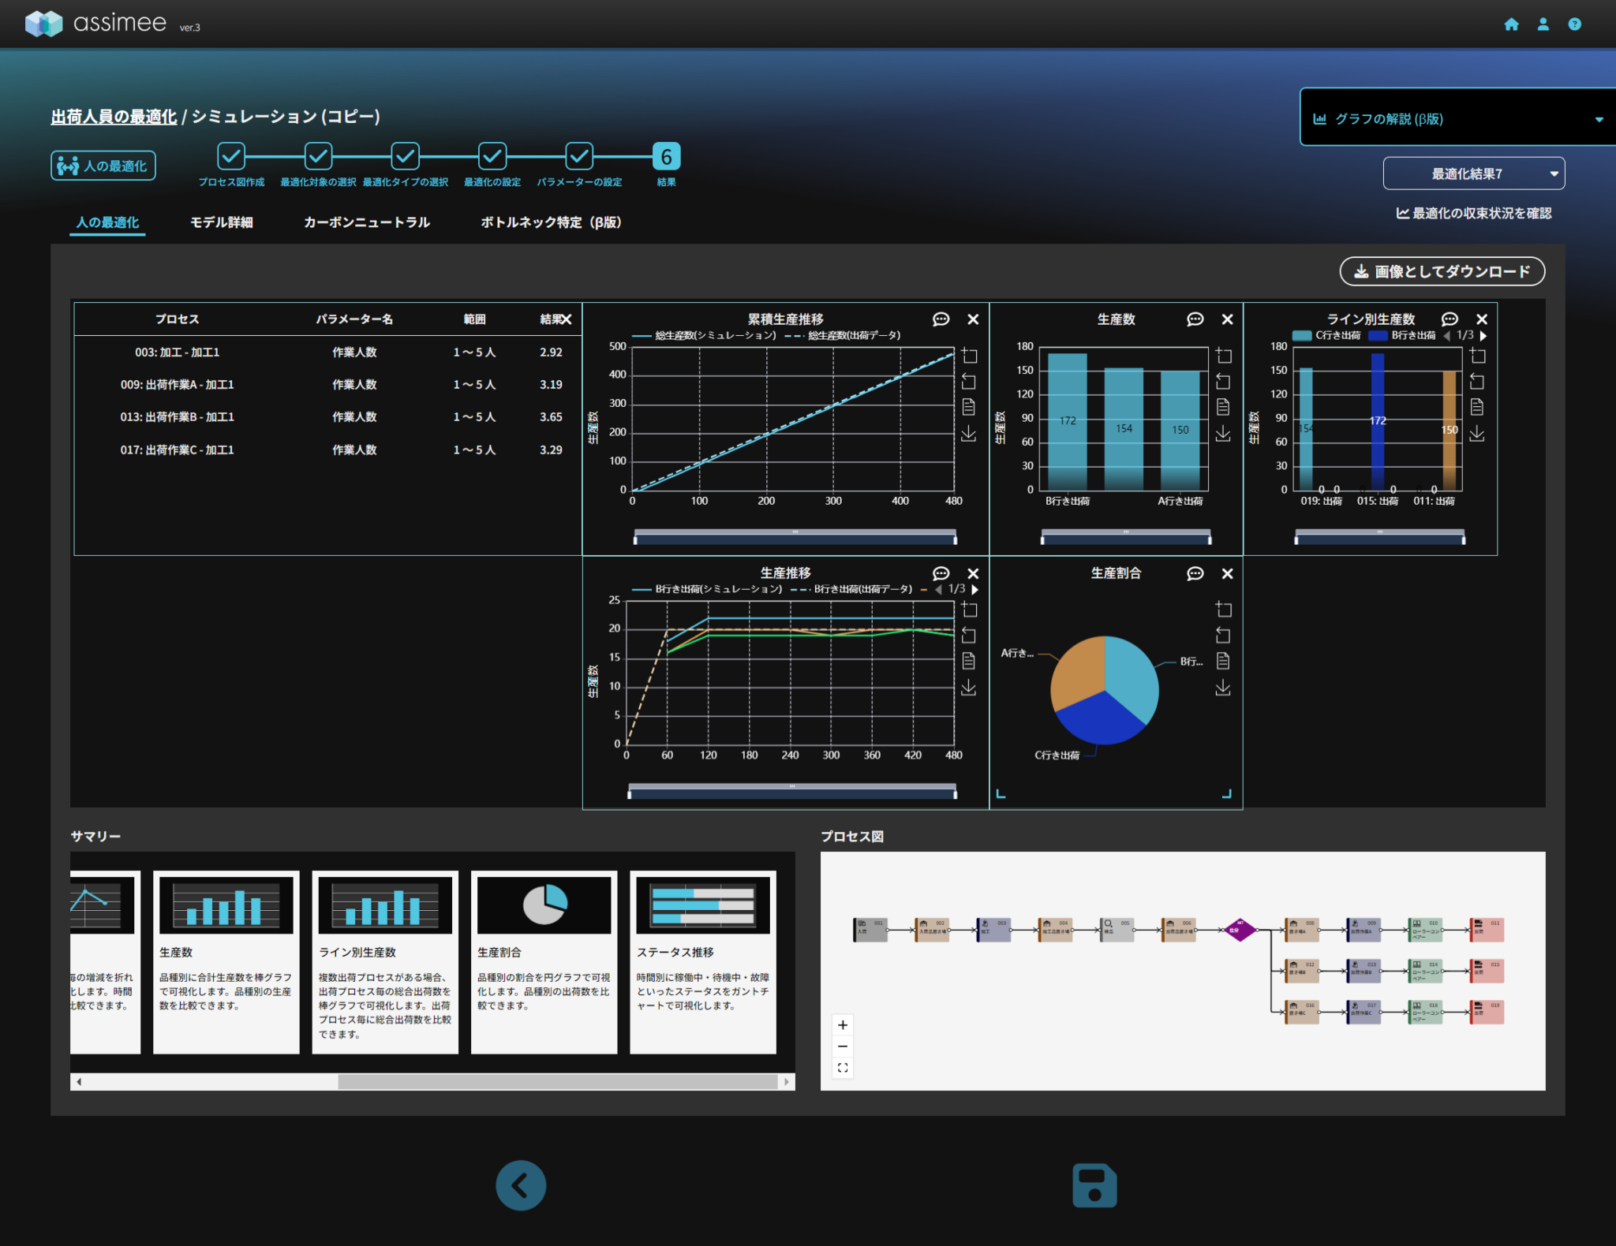Open the カーボンニュートラル tab
Image resolution: width=1616 pixels, height=1246 pixels.
367,222
